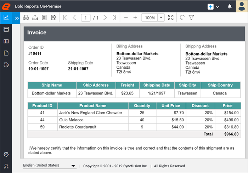The height and width of the screenshot is (173, 248).
Task: Open notifications bell
Action: coord(230,6)
